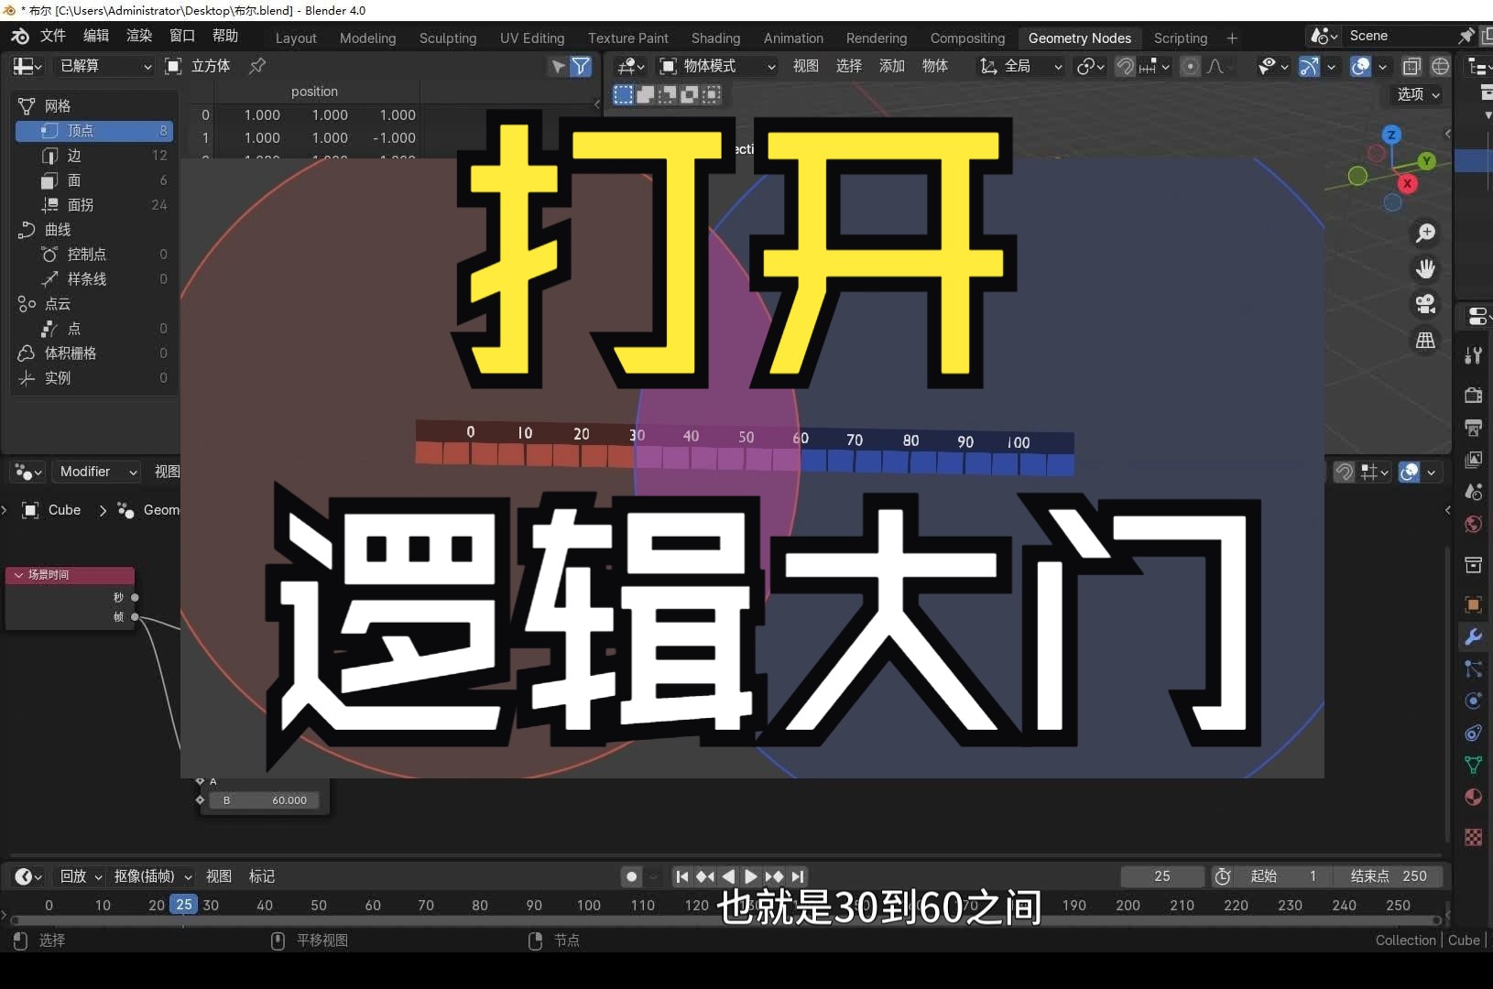
Task: Open the 渲染 menu
Action: 139,36
